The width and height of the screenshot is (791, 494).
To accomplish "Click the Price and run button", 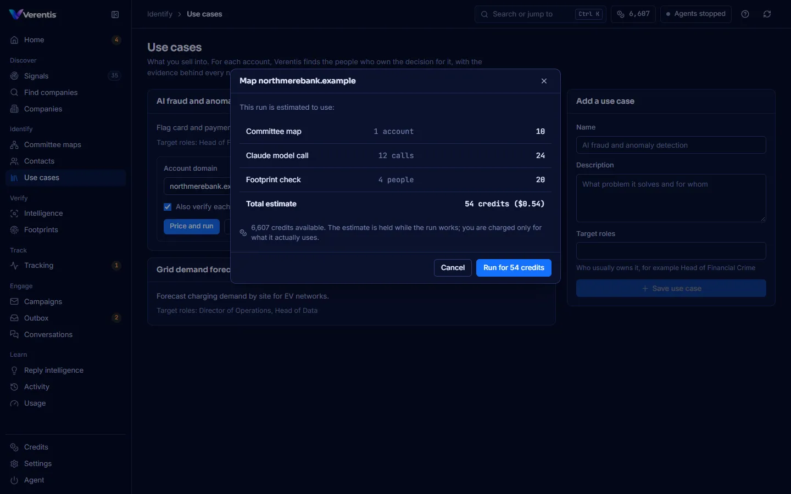I will (x=192, y=226).
